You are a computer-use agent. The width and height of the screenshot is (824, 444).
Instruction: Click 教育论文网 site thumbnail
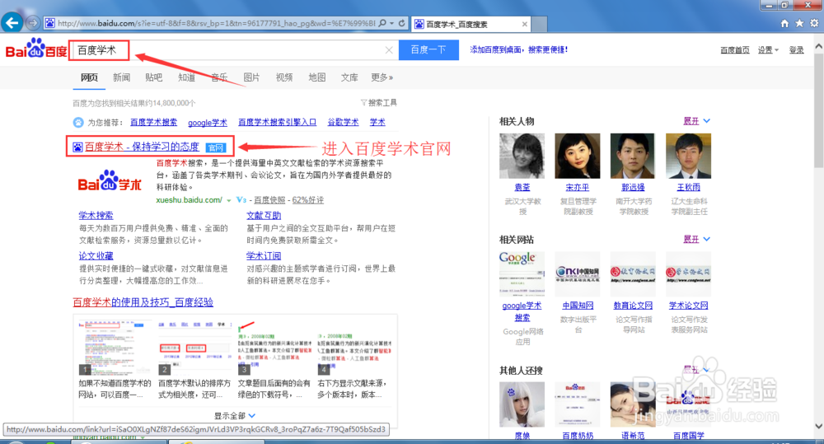pos(633,273)
